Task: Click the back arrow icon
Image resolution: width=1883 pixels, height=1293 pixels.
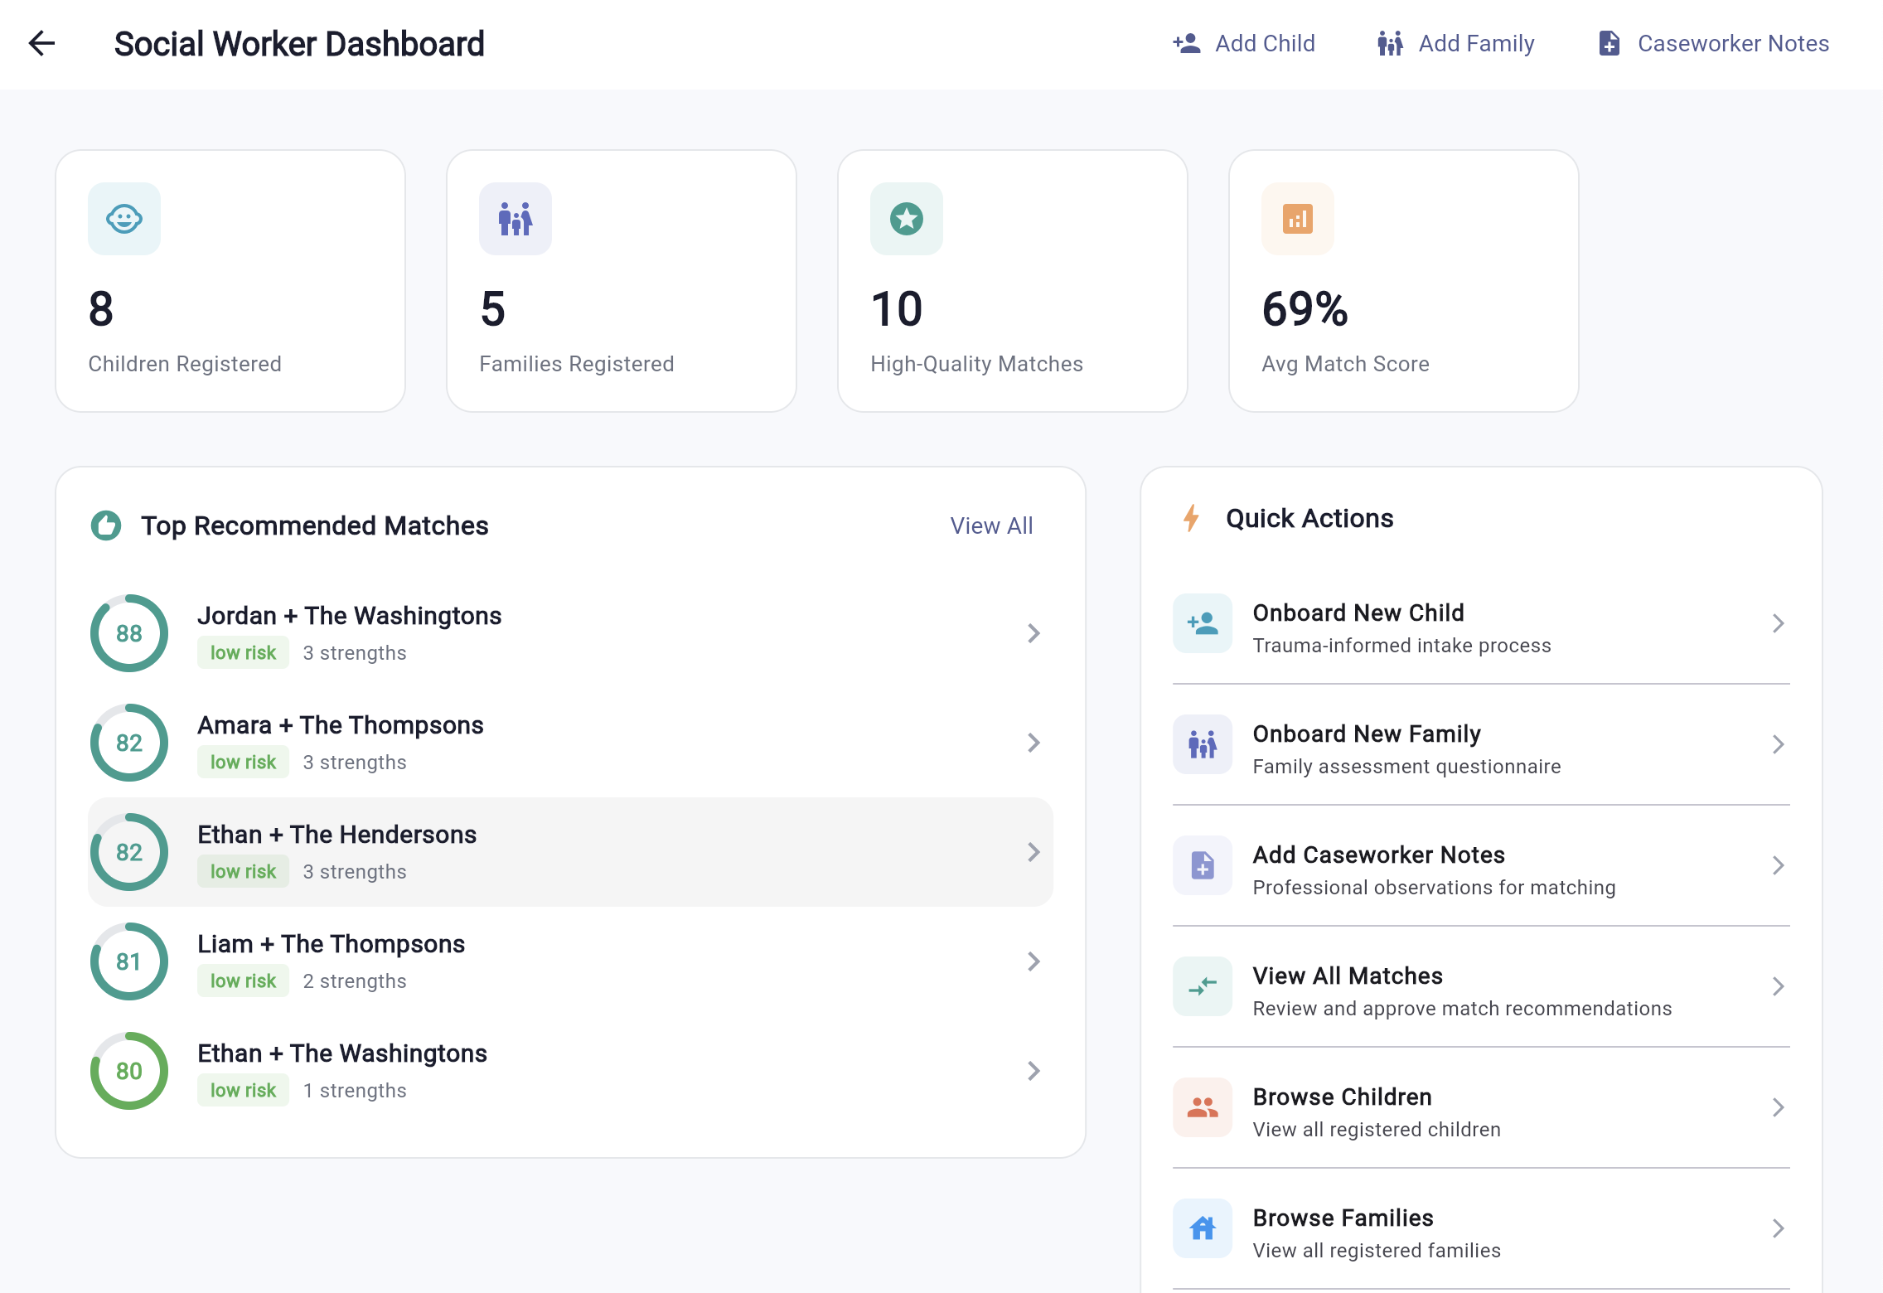Action: [41, 43]
